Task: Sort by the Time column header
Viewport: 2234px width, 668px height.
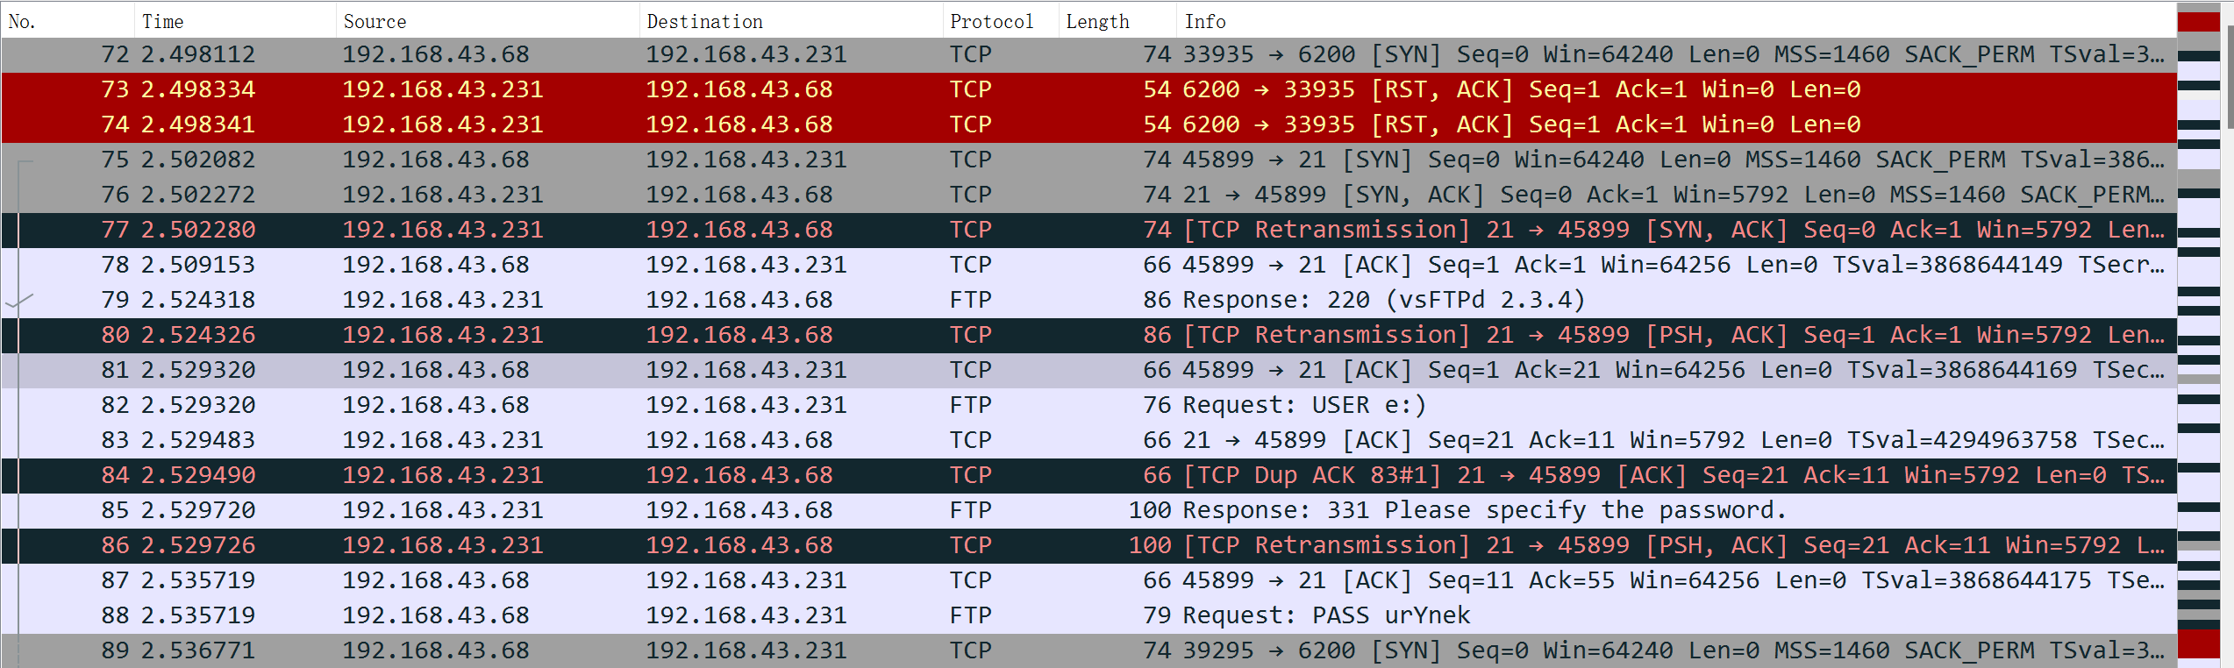Action: 235,21
